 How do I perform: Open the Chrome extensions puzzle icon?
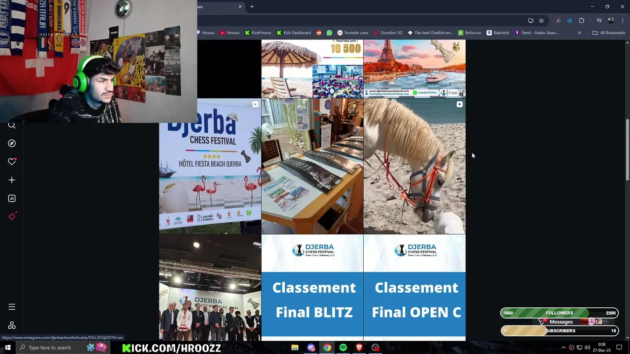coord(582,21)
